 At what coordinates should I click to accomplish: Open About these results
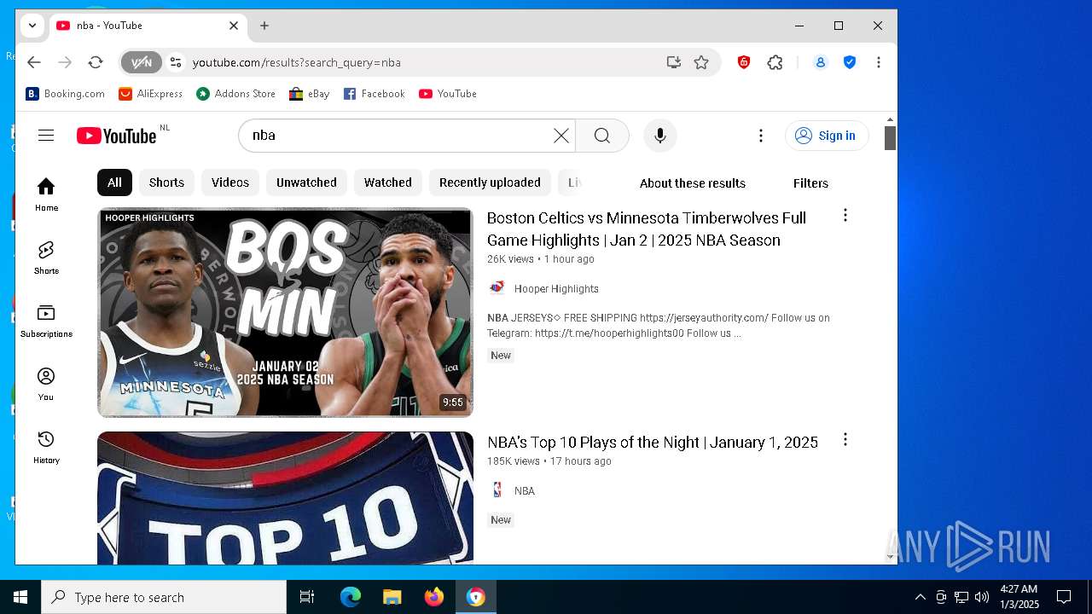tap(693, 183)
